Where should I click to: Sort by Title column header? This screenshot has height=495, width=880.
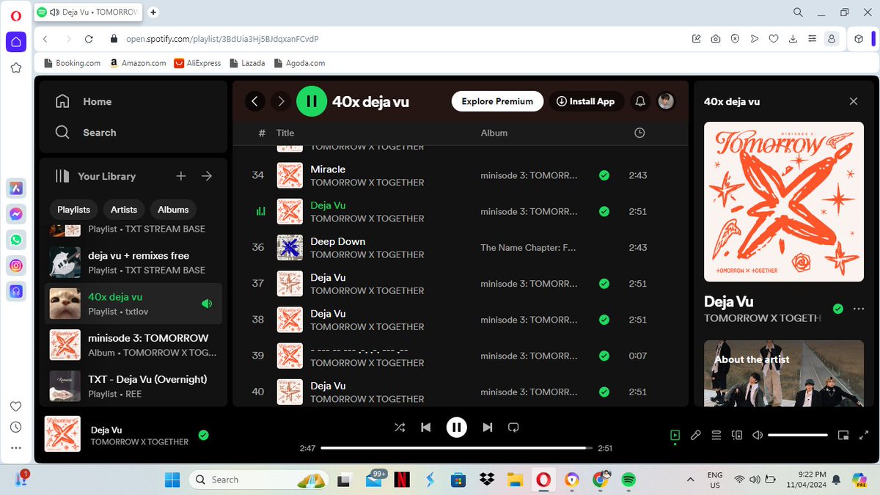coord(285,133)
